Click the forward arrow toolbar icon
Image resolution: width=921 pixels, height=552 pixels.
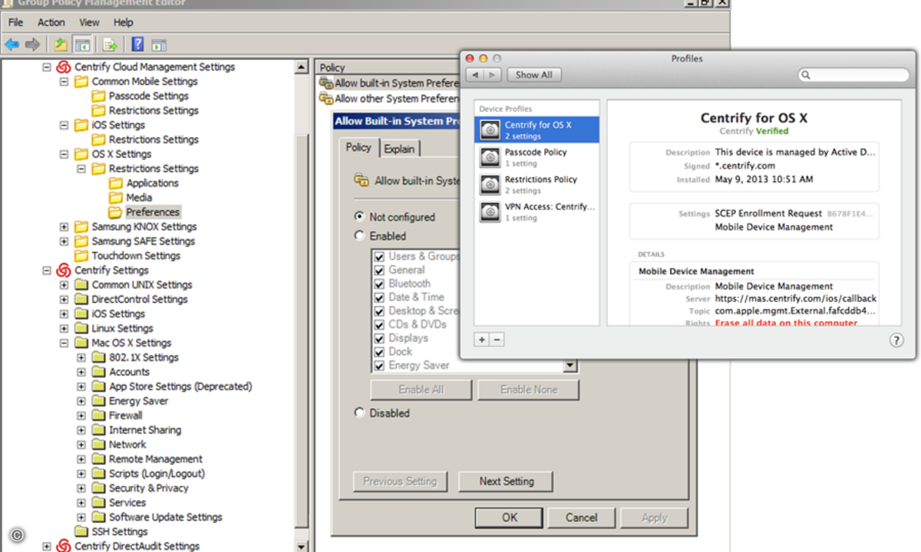click(x=32, y=44)
